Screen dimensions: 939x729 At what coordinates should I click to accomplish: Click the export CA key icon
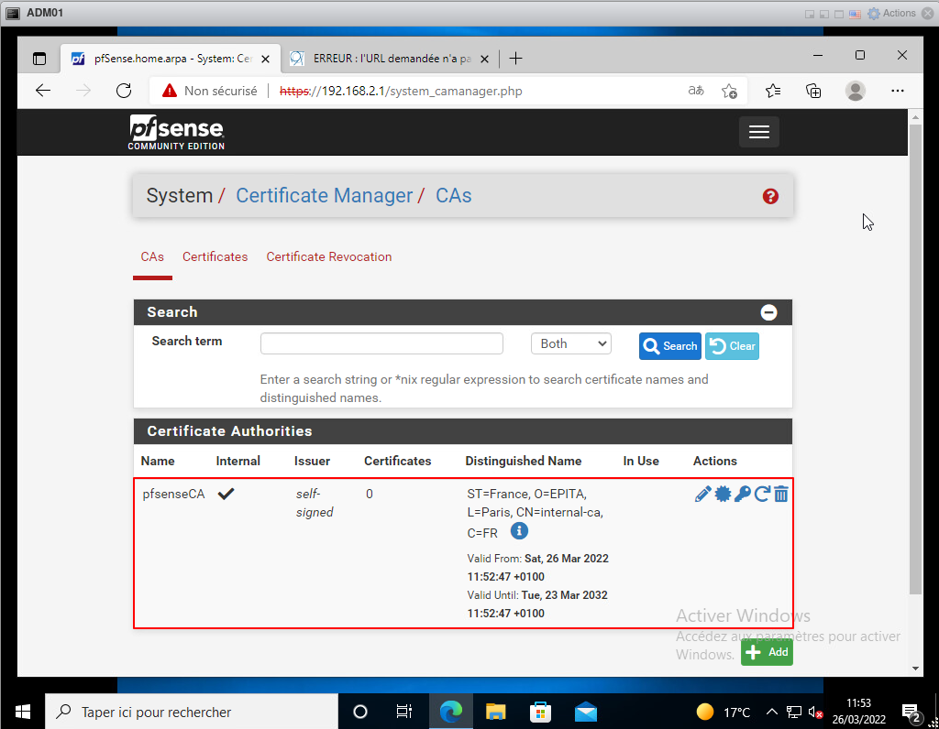[742, 495]
